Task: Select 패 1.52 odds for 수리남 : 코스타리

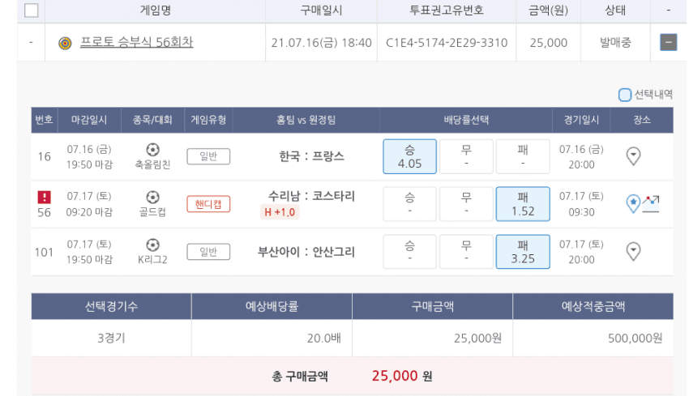Action: click(x=523, y=204)
